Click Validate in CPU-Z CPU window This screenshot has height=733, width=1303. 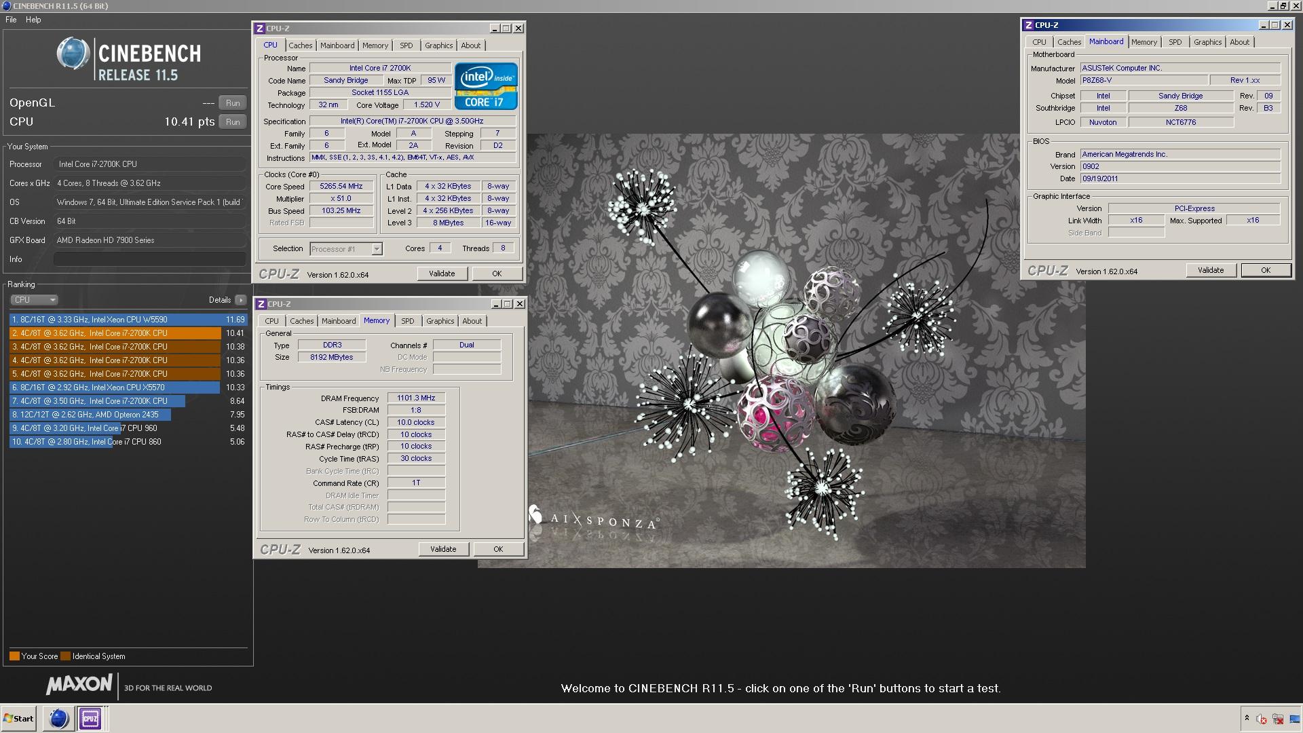pos(442,274)
